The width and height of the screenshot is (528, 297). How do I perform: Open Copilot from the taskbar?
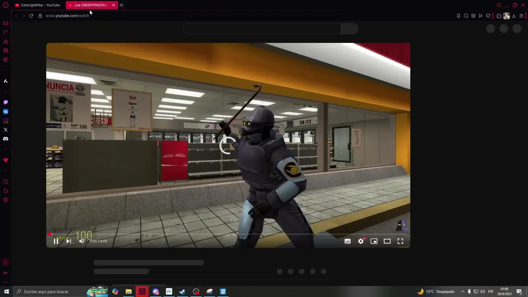point(115,292)
